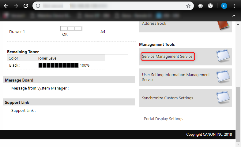Open User Setting Information Management Service
Image resolution: width=241 pixels, height=147 pixels.
pos(176,77)
